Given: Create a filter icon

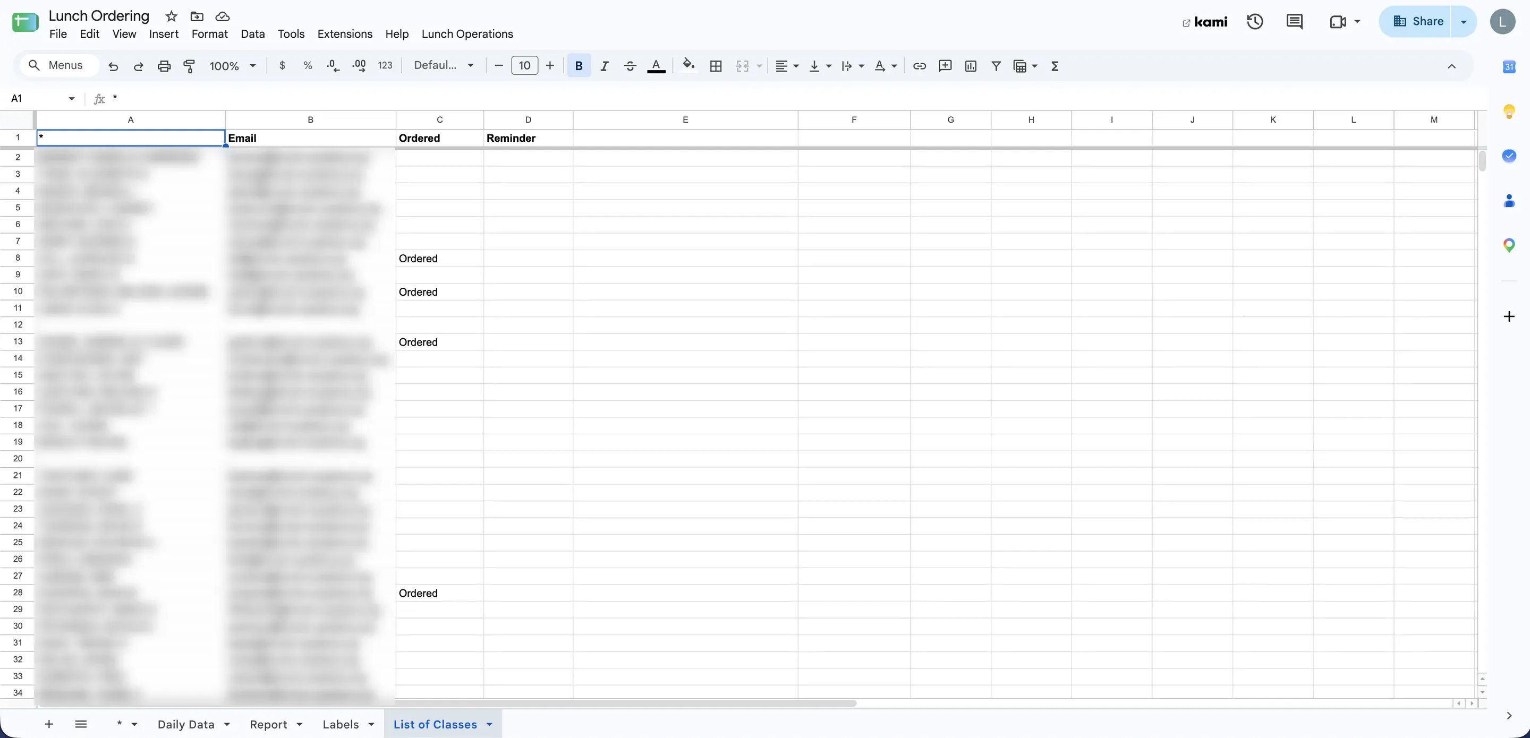Looking at the screenshot, I should click(x=996, y=66).
